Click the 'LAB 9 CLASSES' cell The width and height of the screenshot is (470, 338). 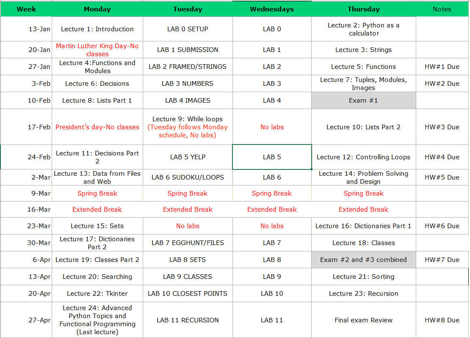pos(188,277)
